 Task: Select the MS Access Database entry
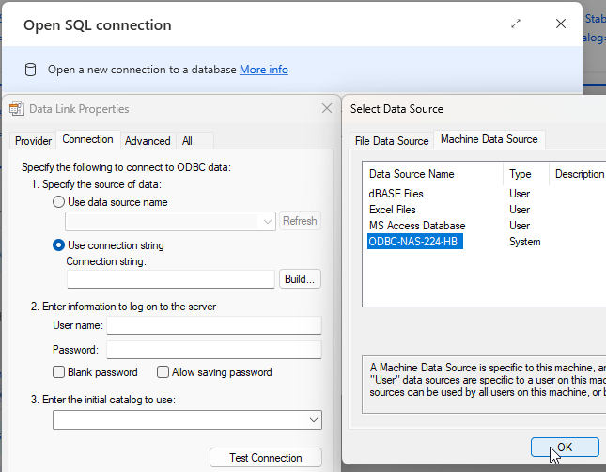416,226
